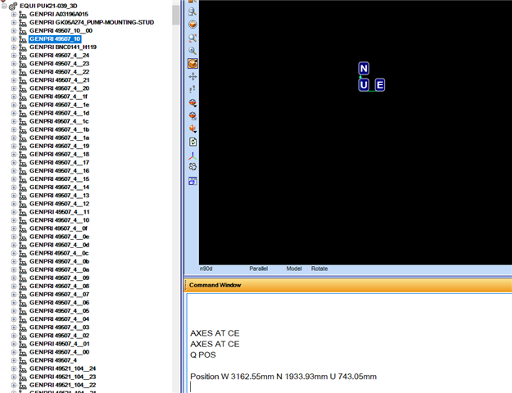The image size is (512, 393).
Task: Collapse the EQUI PUK21-039_3D node
Action: click(4, 6)
